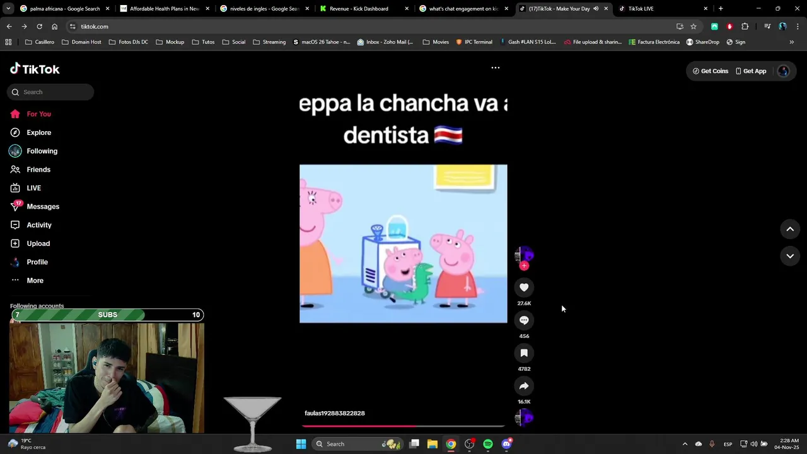Show more bookmarks chevron
This screenshot has width=807, height=454.
(x=792, y=42)
